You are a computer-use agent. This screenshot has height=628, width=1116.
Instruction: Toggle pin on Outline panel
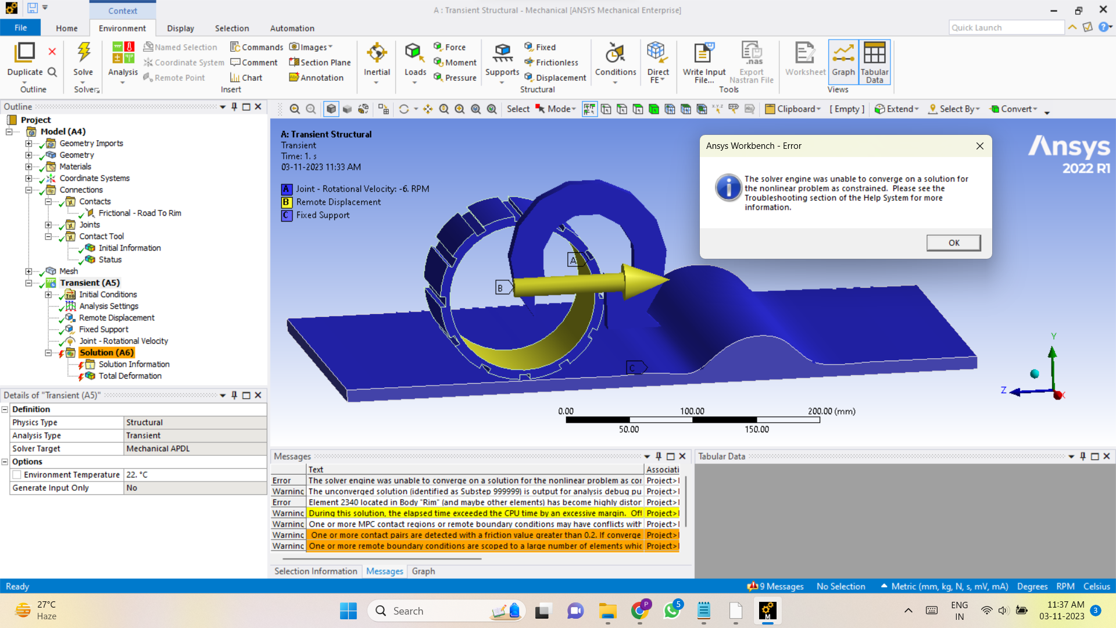[234, 106]
